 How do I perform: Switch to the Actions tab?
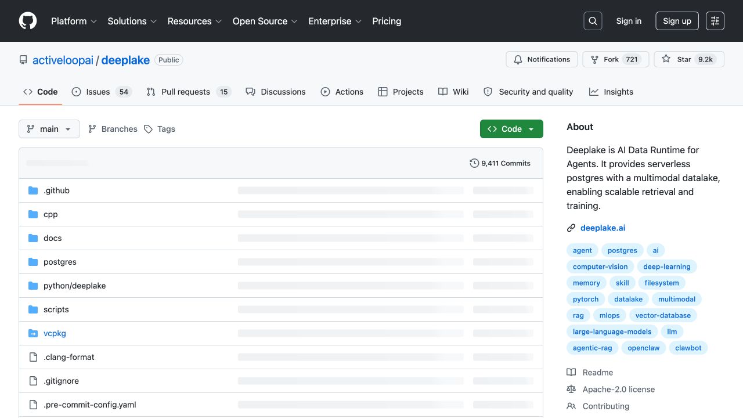342,92
